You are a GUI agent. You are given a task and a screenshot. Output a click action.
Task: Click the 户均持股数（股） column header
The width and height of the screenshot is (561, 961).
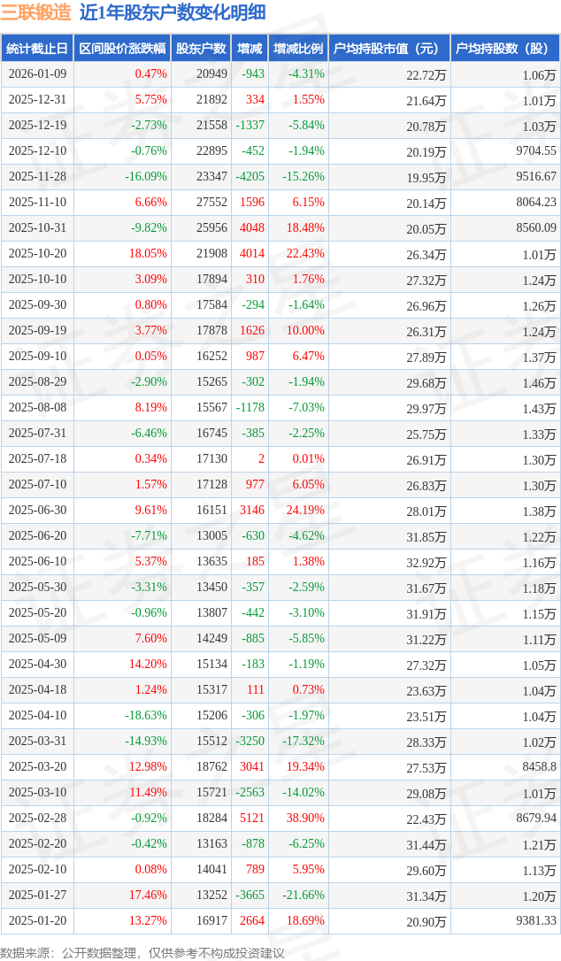(505, 49)
